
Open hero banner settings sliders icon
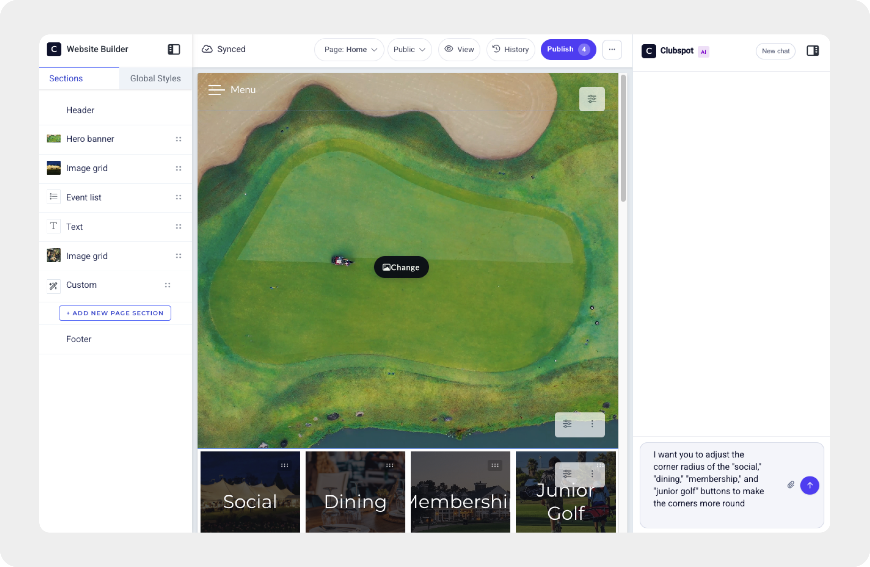(567, 424)
